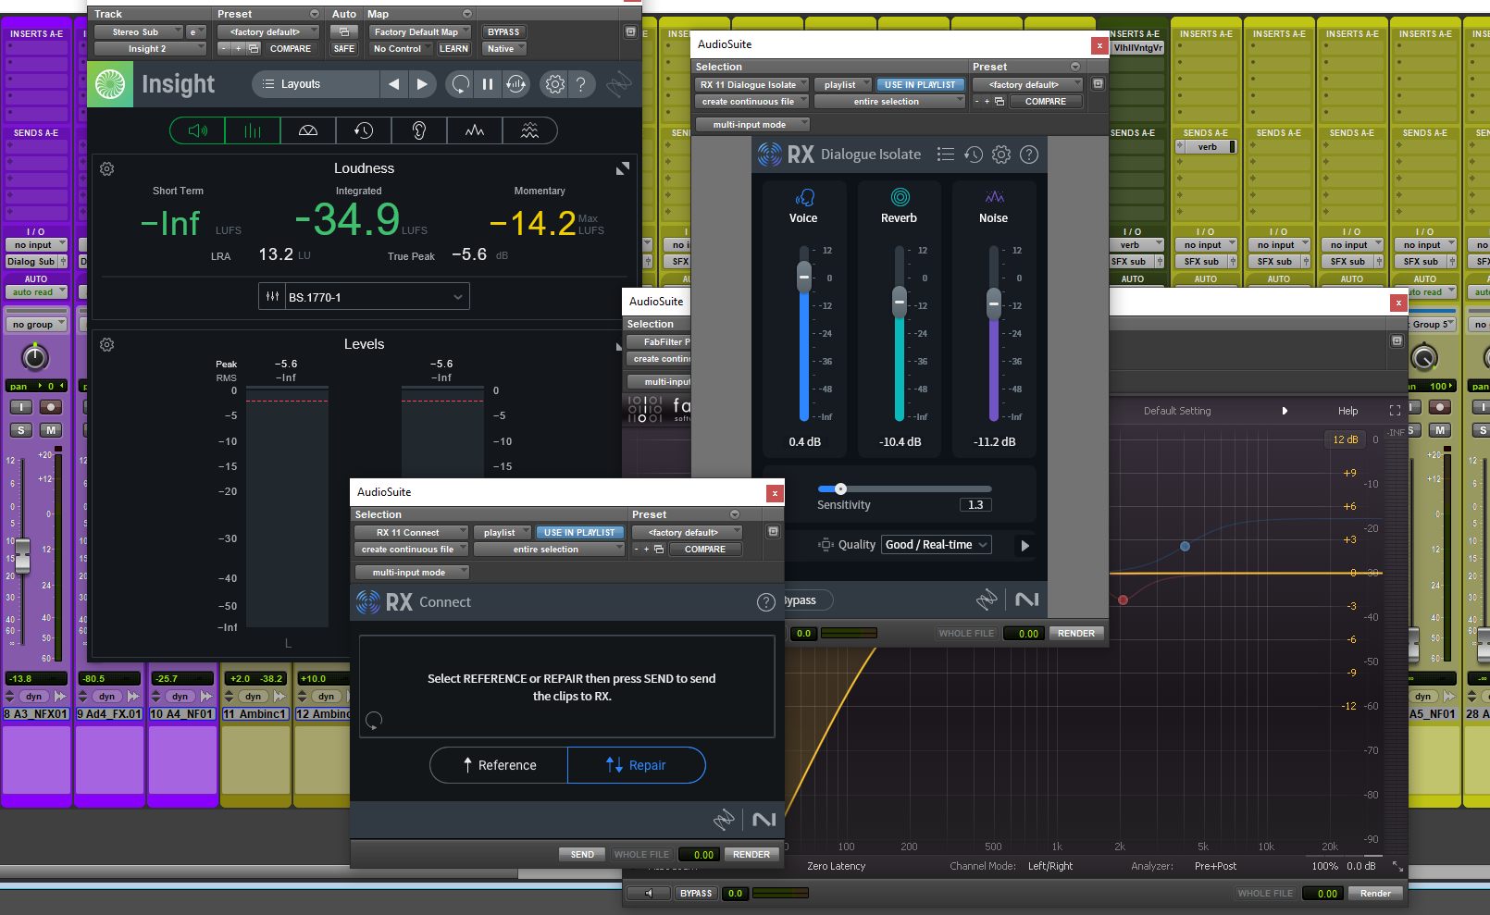Open RX Dialogue Isolate preset list icon
The image size is (1490, 915).
pyautogui.click(x=945, y=155)
